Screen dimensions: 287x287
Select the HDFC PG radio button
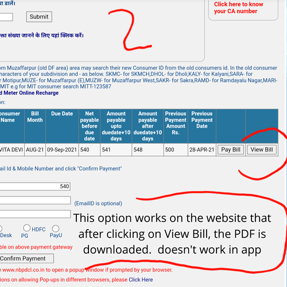[x=27, y=228]
